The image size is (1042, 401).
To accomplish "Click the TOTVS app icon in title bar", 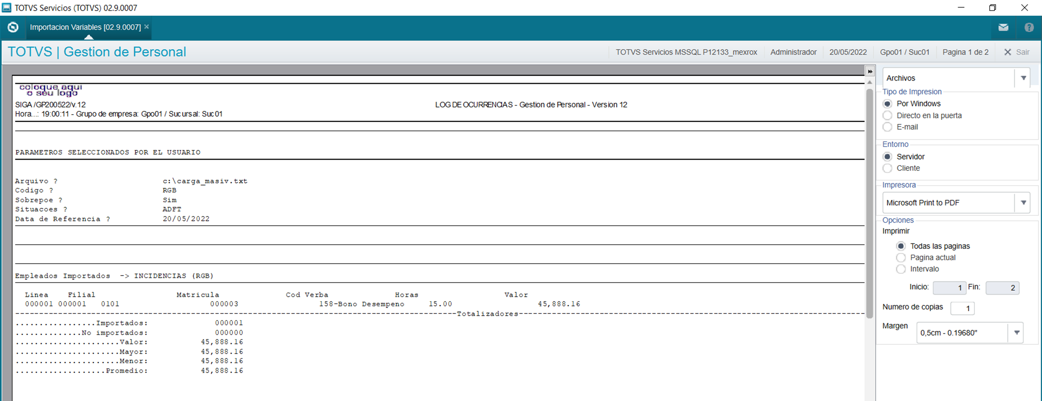I will [7, 8].
